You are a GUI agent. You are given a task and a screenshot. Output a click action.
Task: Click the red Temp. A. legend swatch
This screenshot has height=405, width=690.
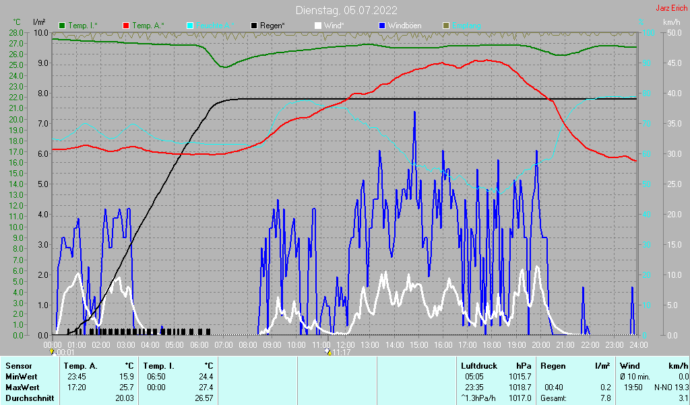[126, 26]
